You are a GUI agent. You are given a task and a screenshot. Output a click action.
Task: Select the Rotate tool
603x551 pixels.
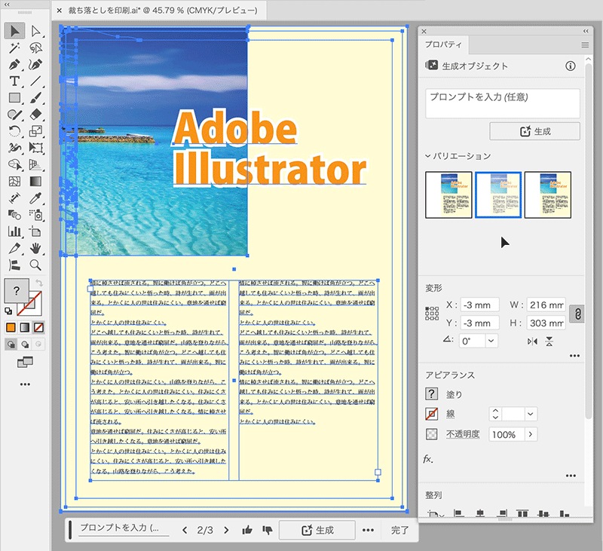[14, 131]
